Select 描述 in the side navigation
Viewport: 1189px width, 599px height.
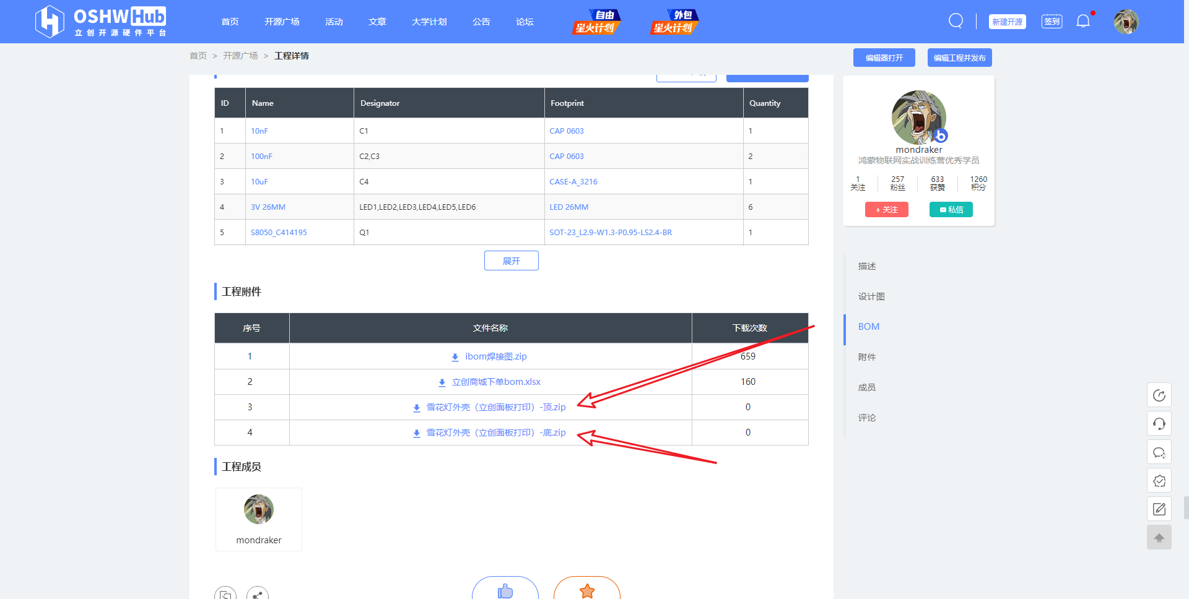coord(867,266)
